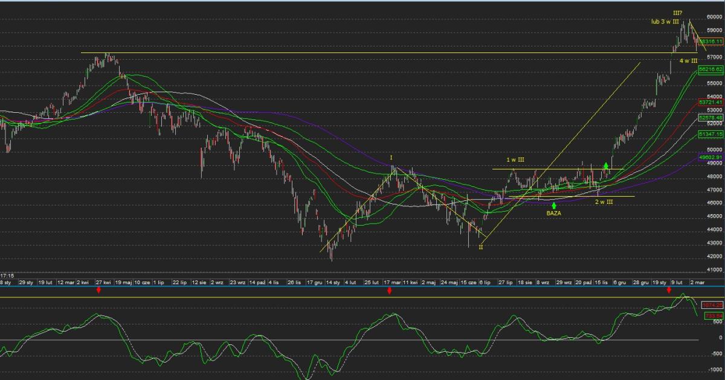Click the 56216.62 green average label

pyautogui.click(x=710, y=70)
